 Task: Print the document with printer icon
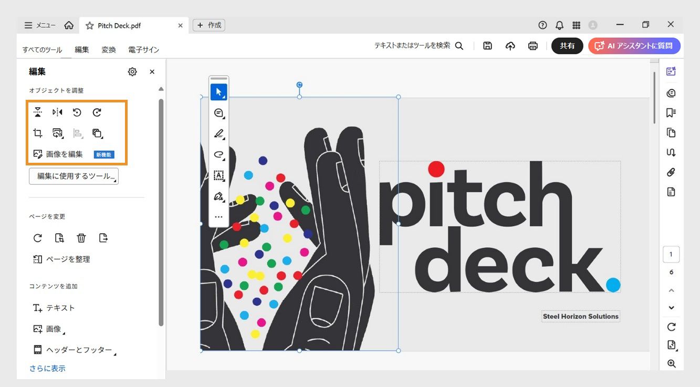(x=533, y=46)
